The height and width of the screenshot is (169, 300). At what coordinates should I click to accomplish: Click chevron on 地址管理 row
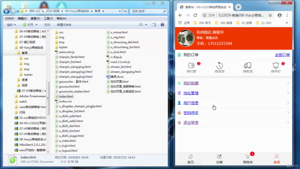point(288,93)
